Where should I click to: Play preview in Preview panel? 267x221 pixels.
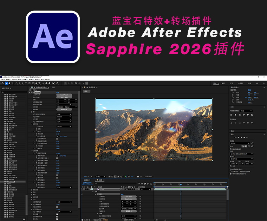tap(241, 137)
